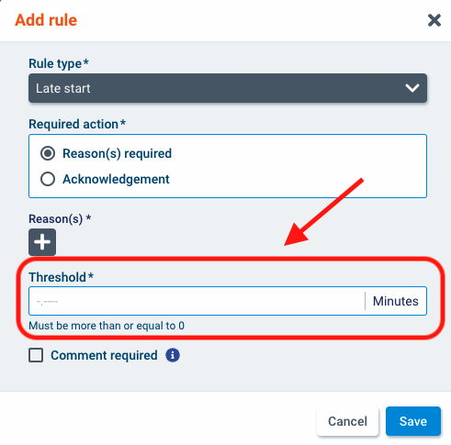
Task: Click the Minutes unit label in Threshold
Action: pyautogui.click(x=395, y=301)
